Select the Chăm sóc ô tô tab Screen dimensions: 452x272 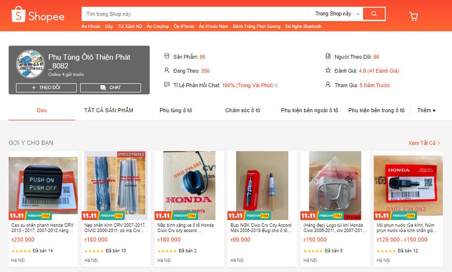point(243,110)
